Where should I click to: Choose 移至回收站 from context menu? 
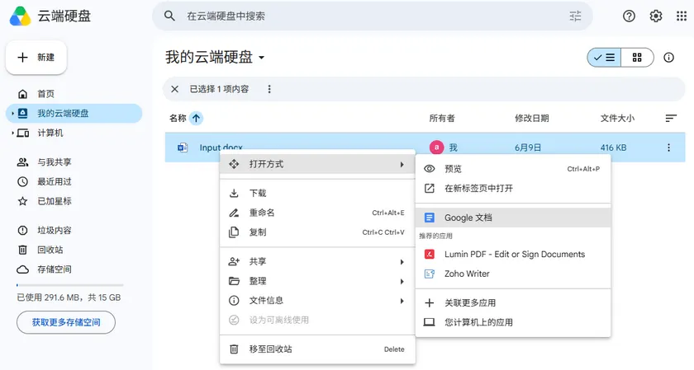317,349
